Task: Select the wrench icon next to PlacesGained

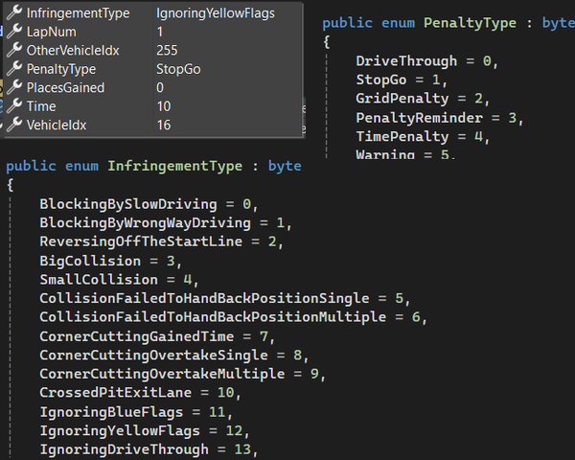Action: [13, 87]
